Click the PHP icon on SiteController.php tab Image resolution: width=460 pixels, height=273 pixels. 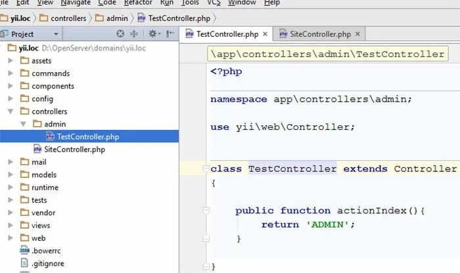(x=283, y=33)
